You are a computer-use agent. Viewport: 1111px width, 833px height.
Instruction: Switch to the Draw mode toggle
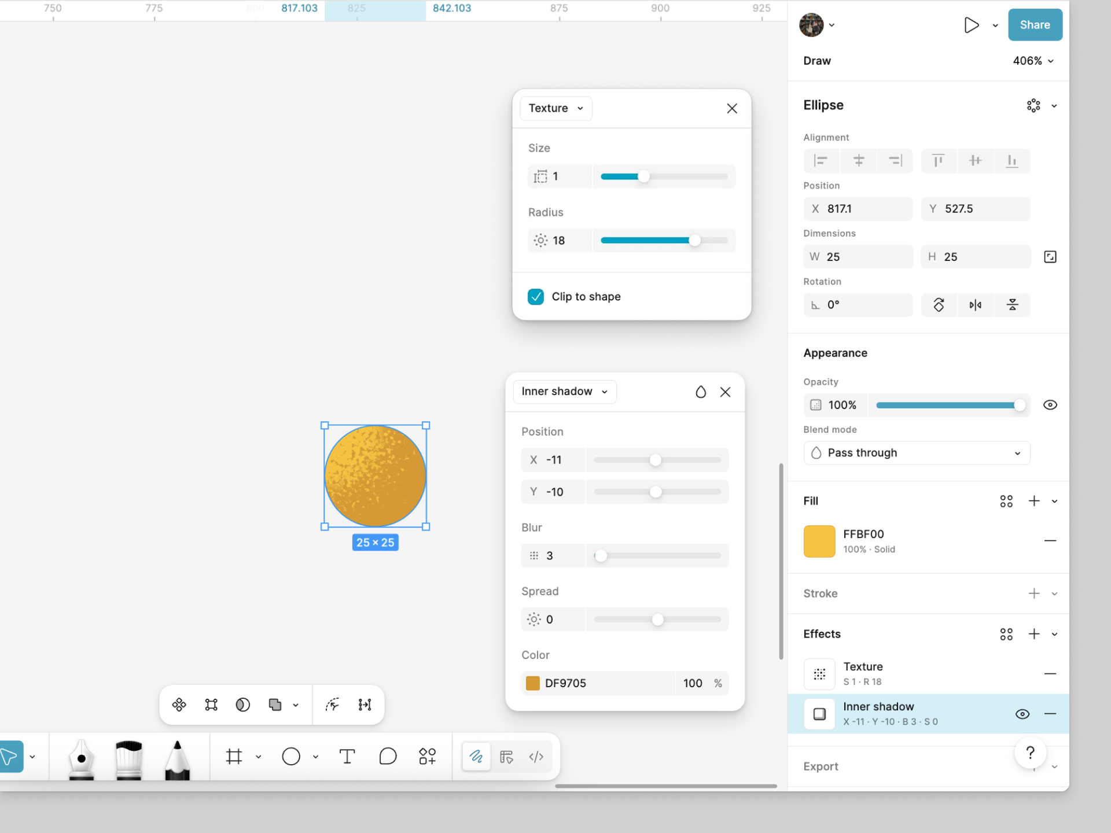coord(476,757)
